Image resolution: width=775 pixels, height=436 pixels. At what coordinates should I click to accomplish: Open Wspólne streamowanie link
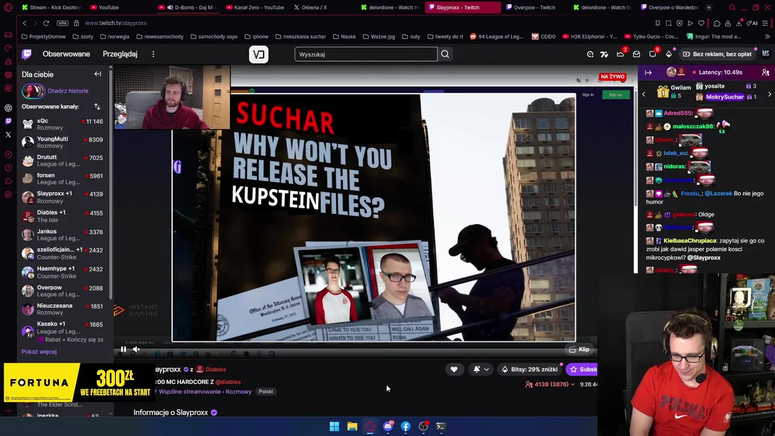[190, 391]
